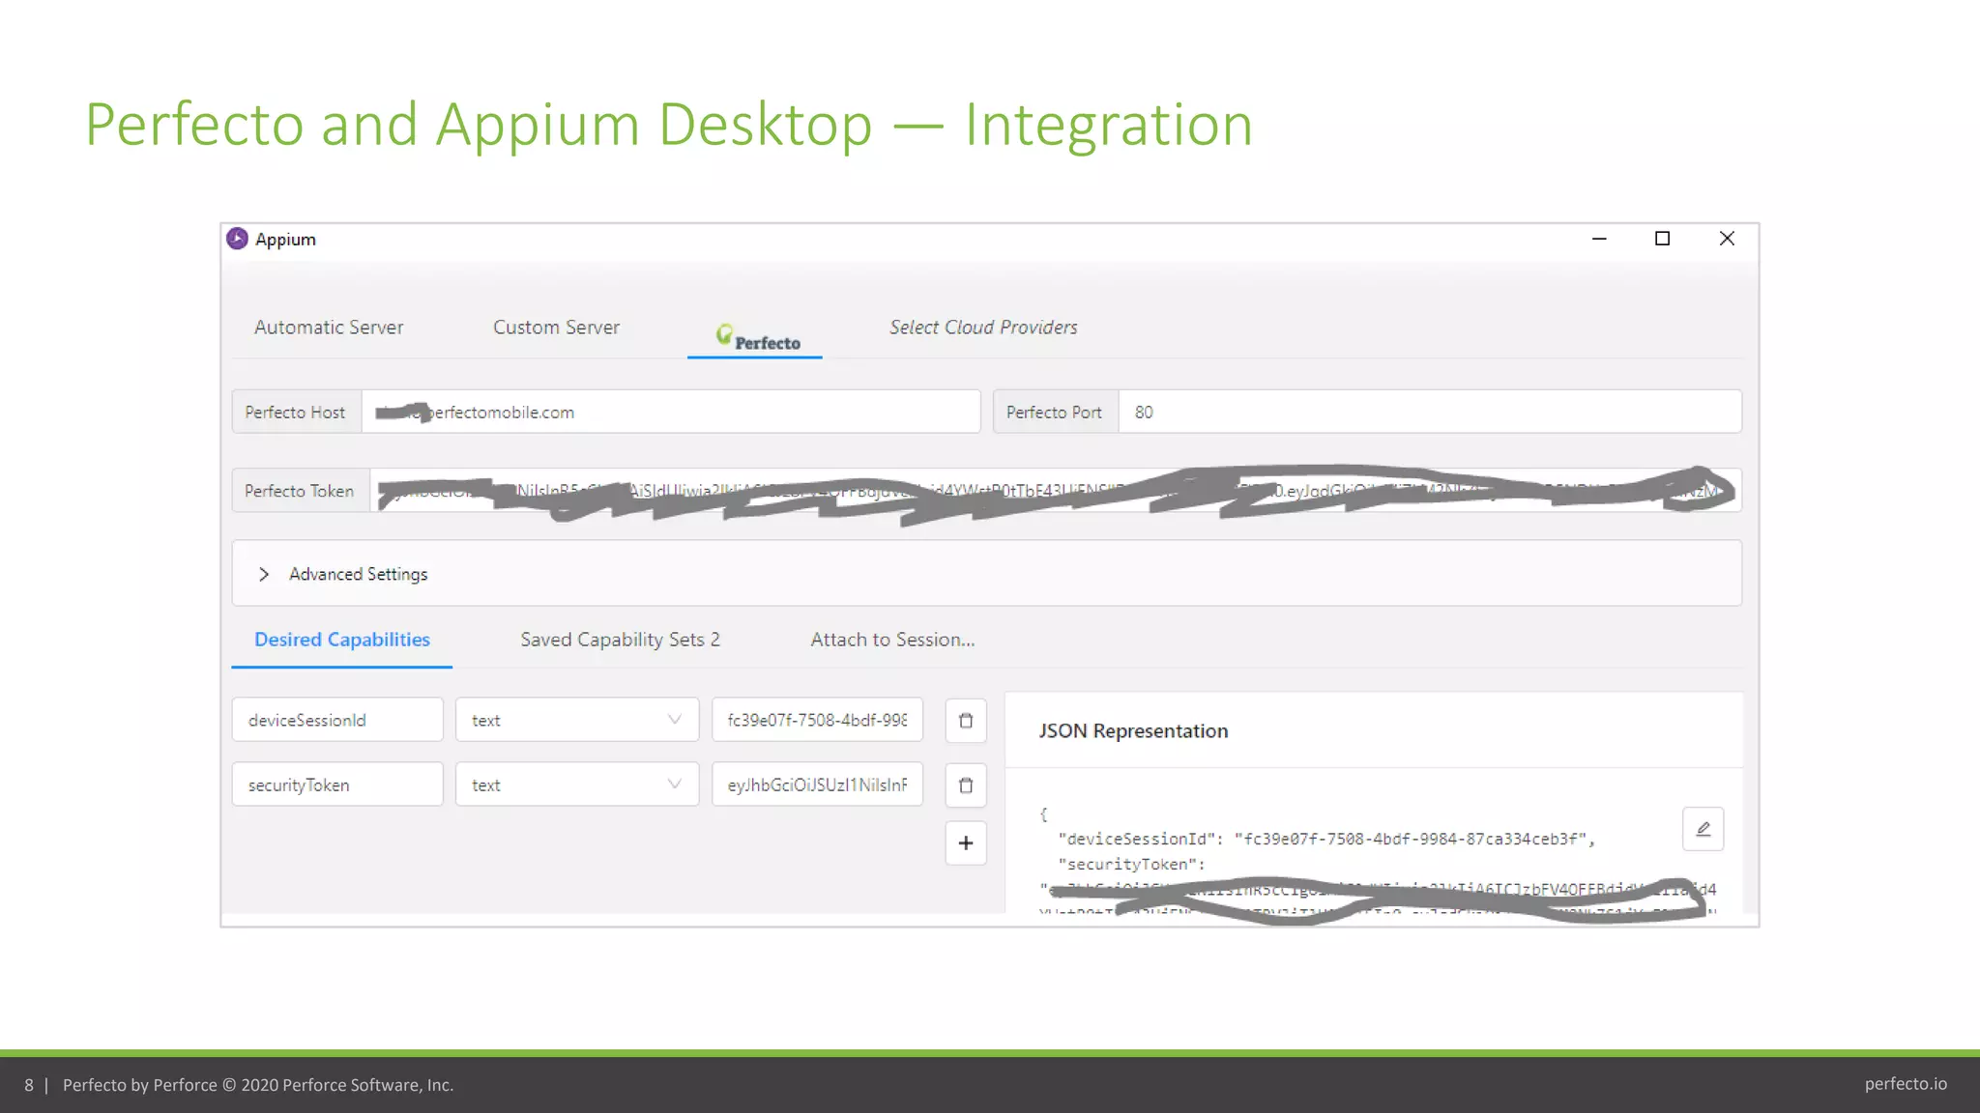The width and height of the screenshot is (1980, 1113).
Task: Expand the Advanced Settings section
Action: [264, 574]
